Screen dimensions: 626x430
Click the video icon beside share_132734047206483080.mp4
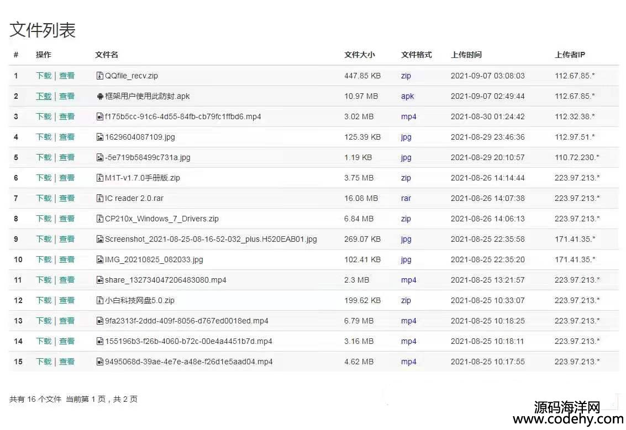tap(100, 280)
